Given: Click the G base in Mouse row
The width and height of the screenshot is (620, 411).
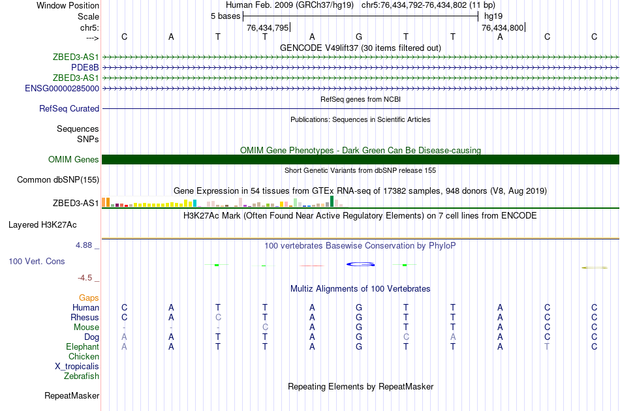Looking at the screenshot, I should tap(359, 327).
